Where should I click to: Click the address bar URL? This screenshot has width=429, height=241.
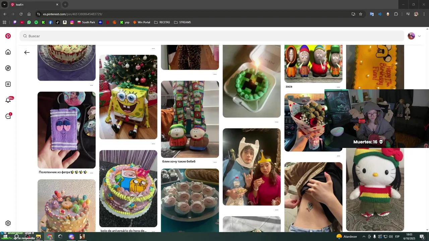coord(72,14)
